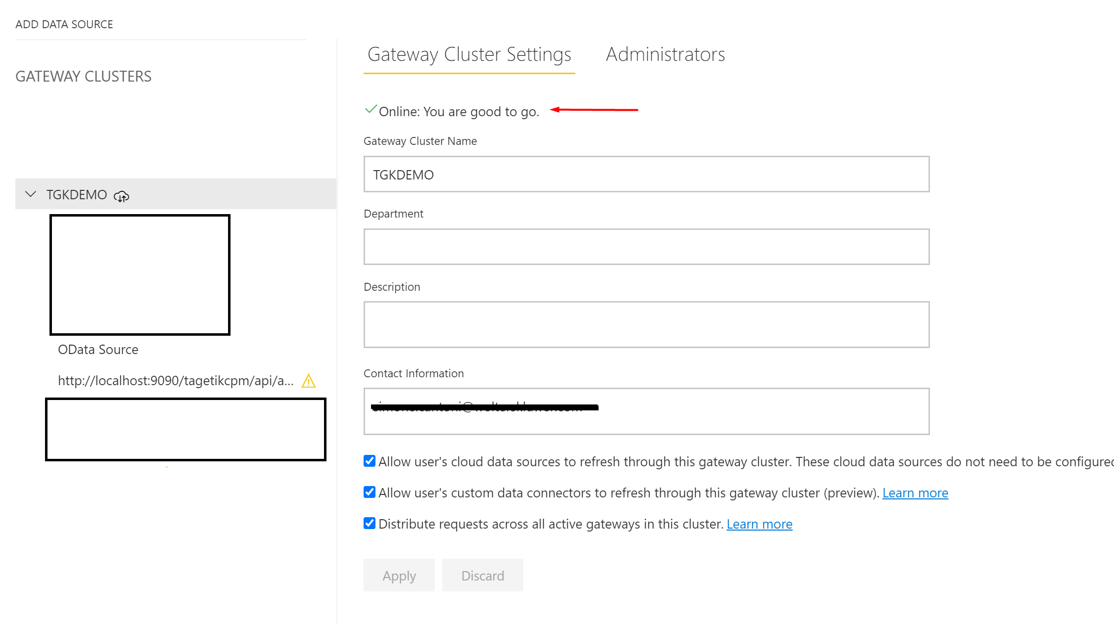This screenshot has width=1114, height=624.
Task: Focus the Department input field
Action: (647, 247)
